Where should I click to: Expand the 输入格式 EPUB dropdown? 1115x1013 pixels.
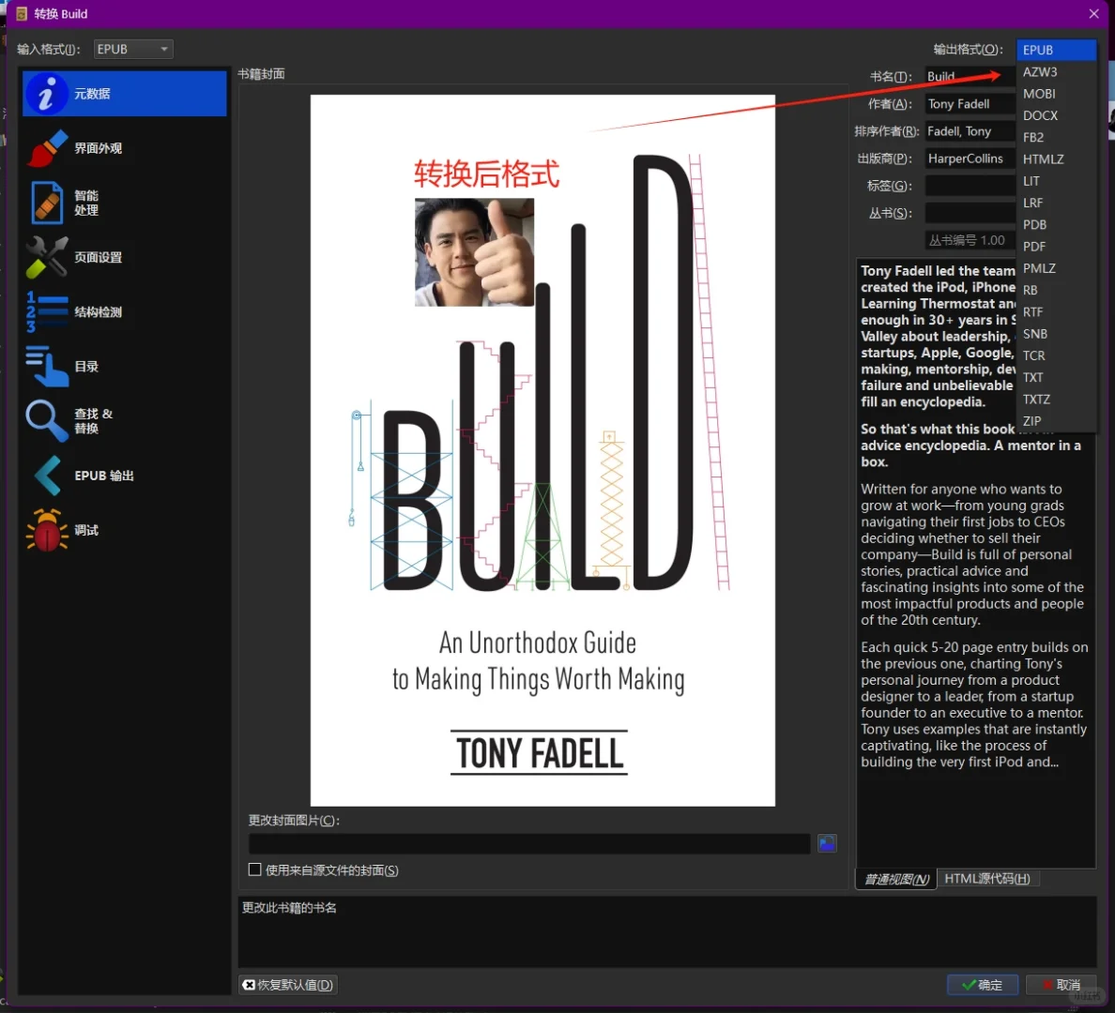tap(133, 49)
